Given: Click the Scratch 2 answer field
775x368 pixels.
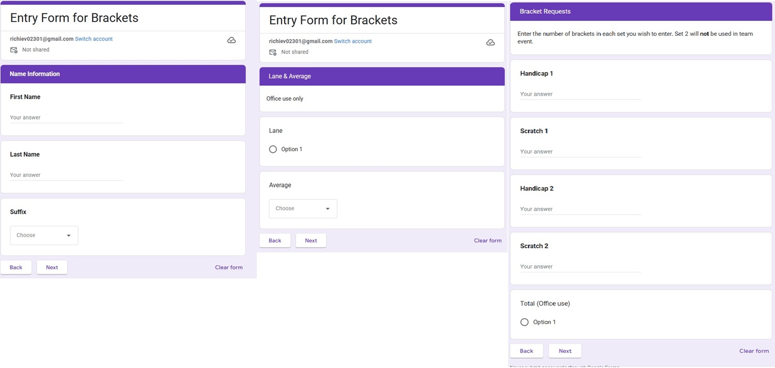Looking at the screenshot, I should click(580, 266).
